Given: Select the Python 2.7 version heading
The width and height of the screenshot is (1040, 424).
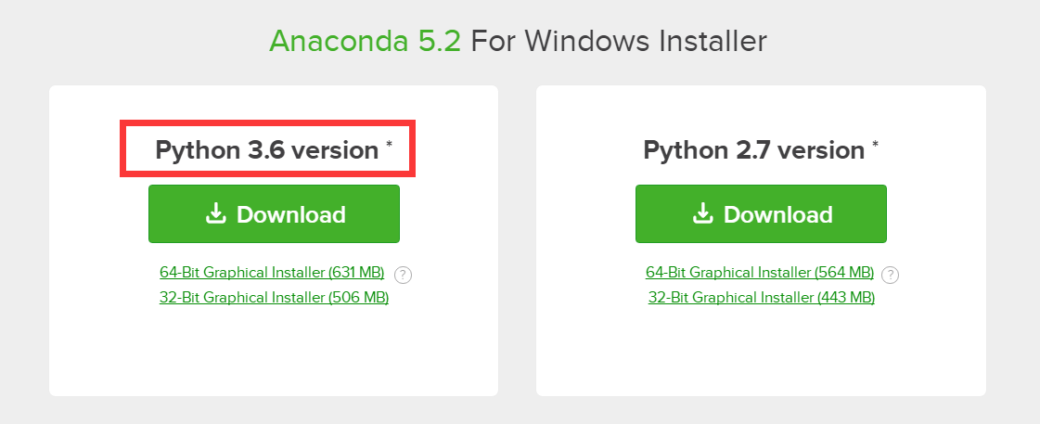Looking at the screenshot, I should (x=753, y=150).
